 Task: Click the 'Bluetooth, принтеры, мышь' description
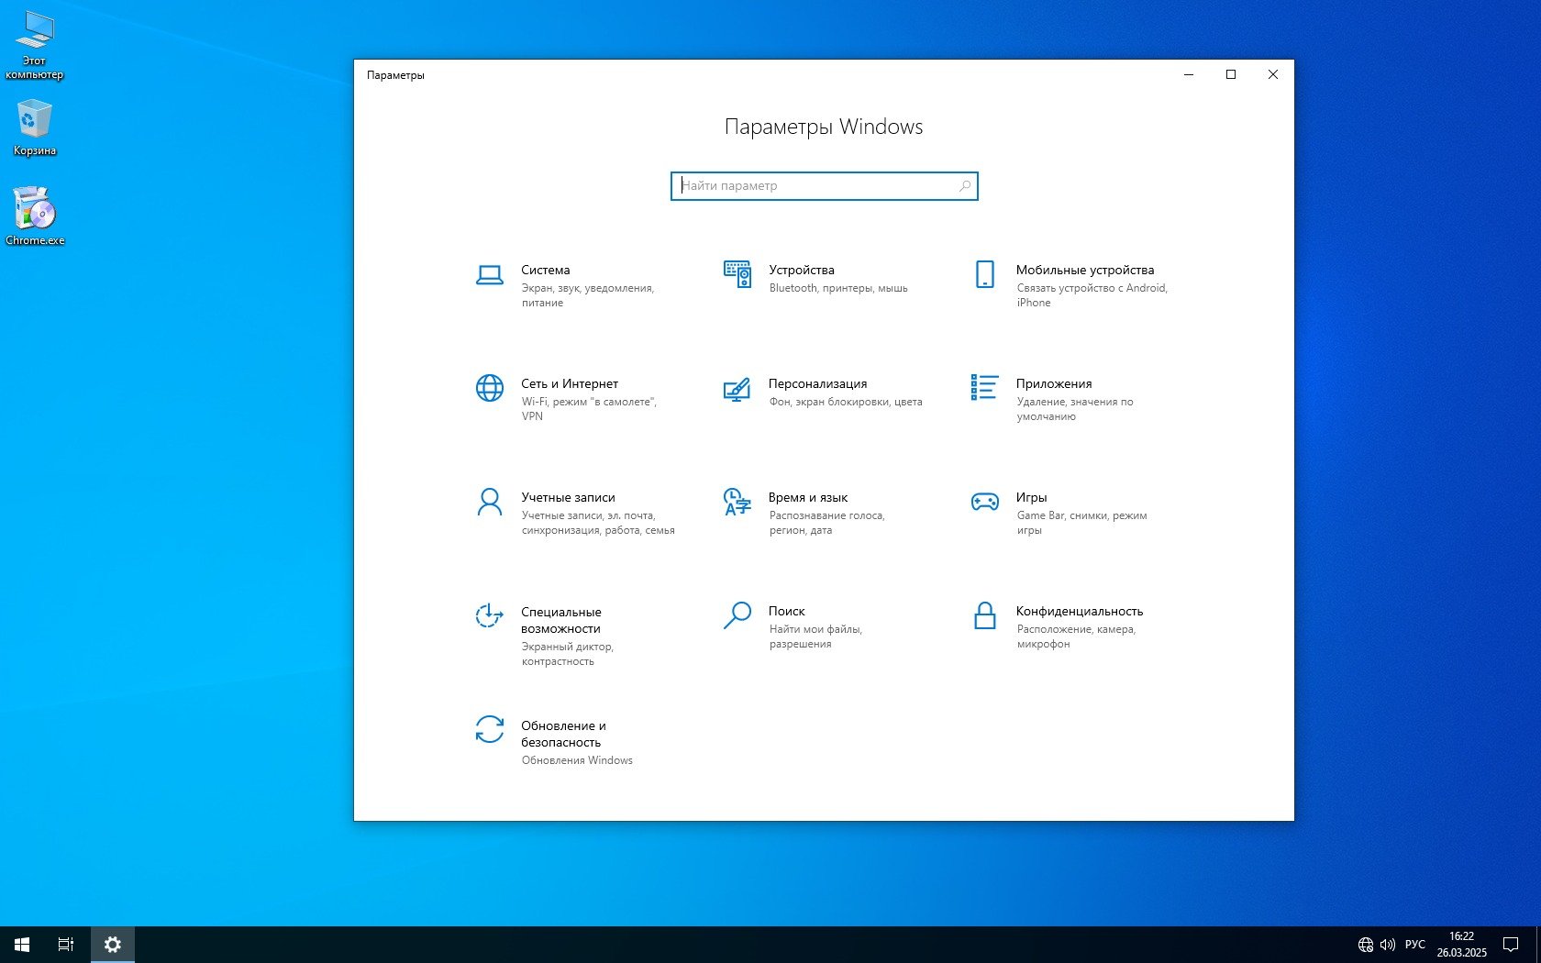838,288
